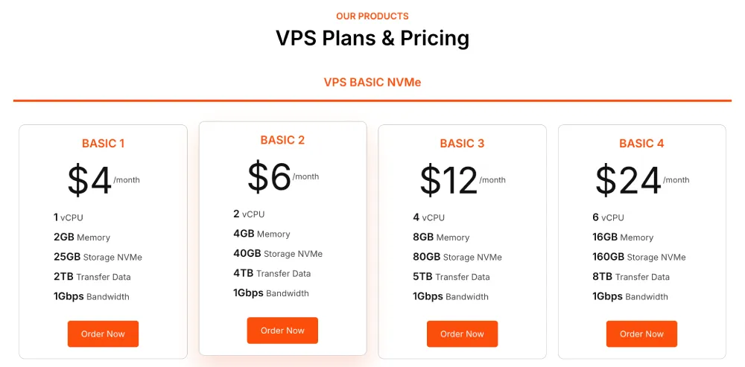Click 6 vCPU in BASIC 4 card
745x367 pixels.
[608, 217]
